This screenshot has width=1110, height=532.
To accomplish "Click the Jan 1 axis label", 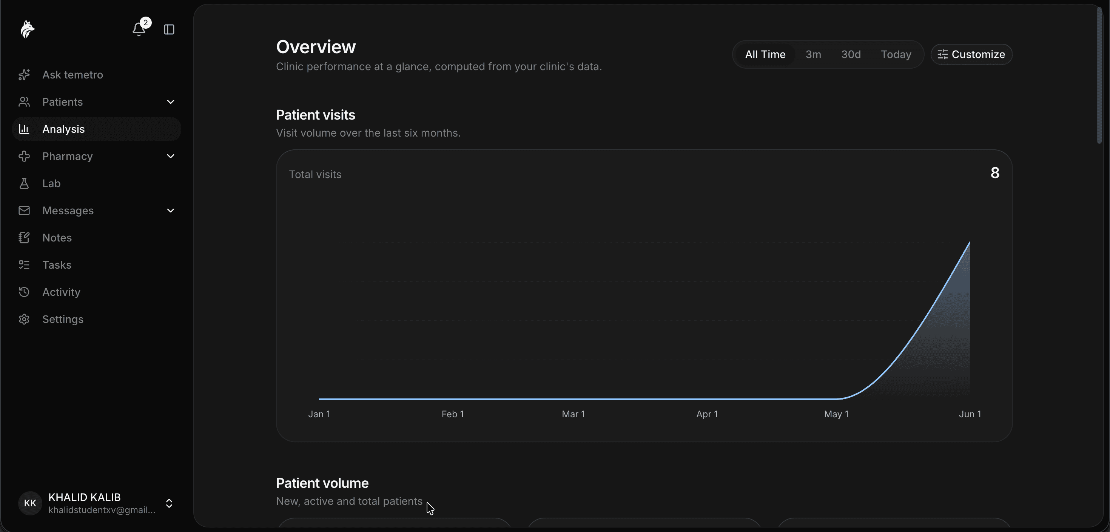I will point(319,414).
